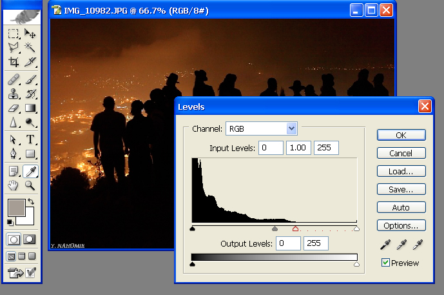Viewport: 444px width, 295px height.
Task: Choose the Healing Brush tool
Action: click(14, 79)
